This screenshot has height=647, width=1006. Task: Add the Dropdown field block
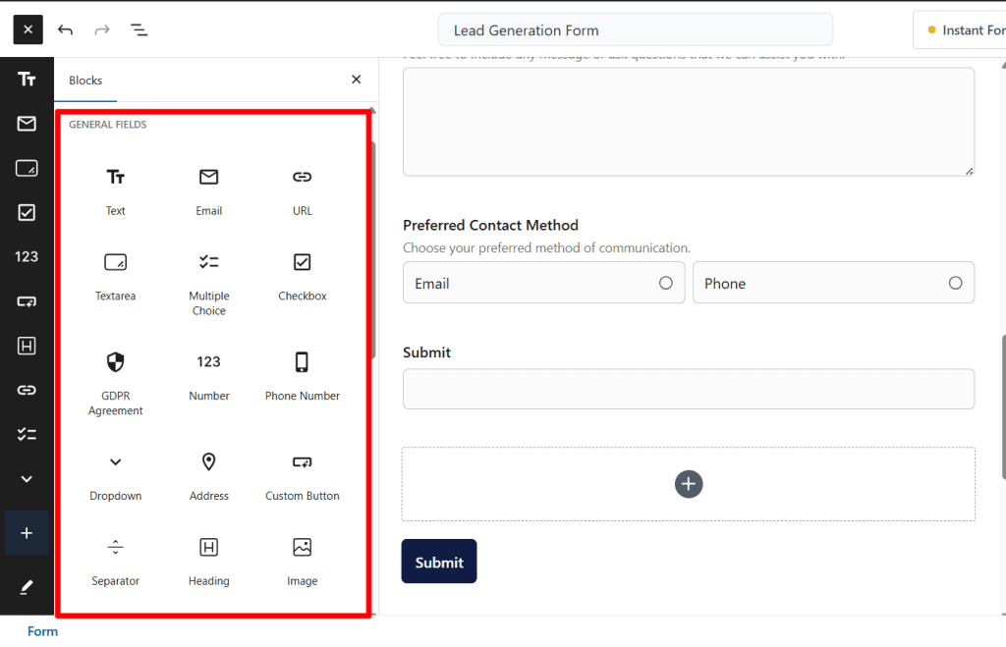point(116,475)
